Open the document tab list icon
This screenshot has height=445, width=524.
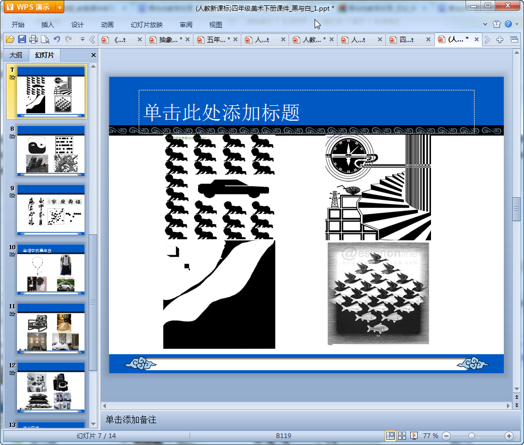[514, 40]
